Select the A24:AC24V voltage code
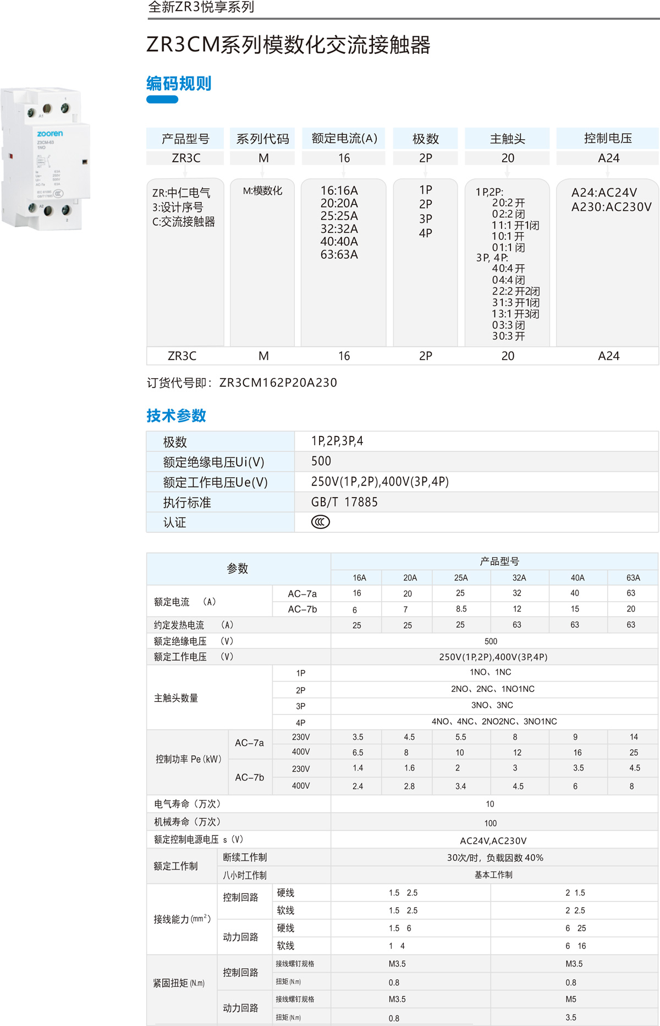660x1026 pixels. pos(604,193)
